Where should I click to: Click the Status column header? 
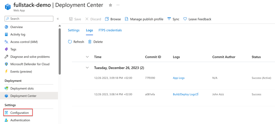[x=256, y=57]
